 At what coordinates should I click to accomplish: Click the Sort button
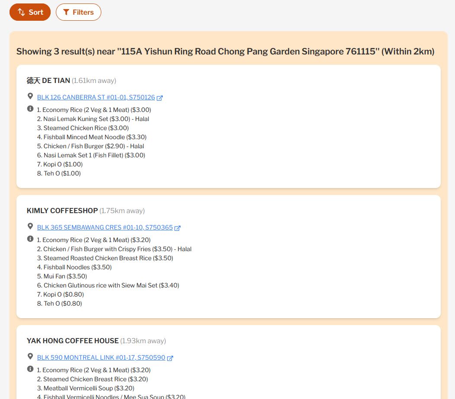30,12
